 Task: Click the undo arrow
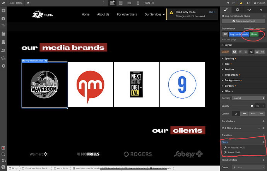[x=228, y=3]
